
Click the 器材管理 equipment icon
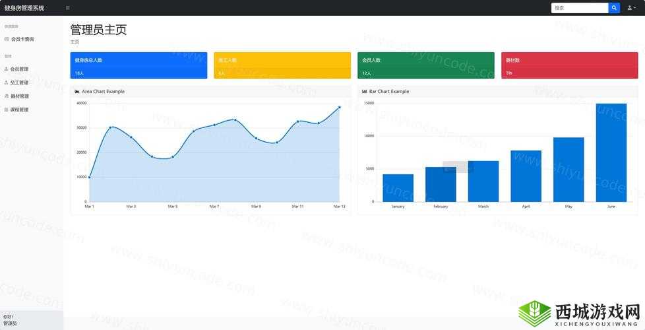(x=7, y=96)
